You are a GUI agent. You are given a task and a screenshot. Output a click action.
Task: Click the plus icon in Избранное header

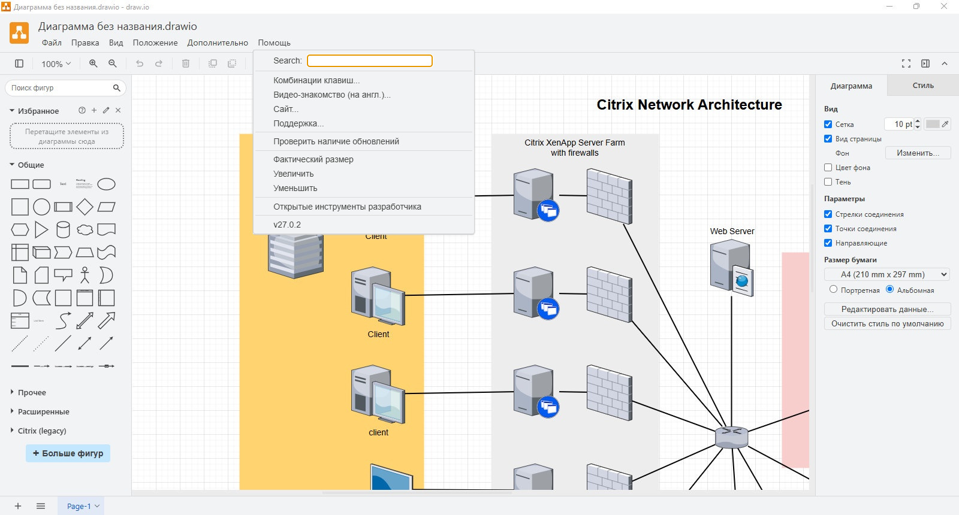point(94,110)
